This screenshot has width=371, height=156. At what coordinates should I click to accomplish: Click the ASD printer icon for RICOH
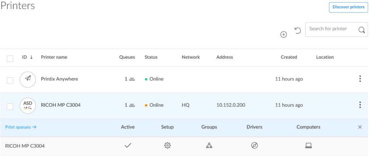[28, 106]
